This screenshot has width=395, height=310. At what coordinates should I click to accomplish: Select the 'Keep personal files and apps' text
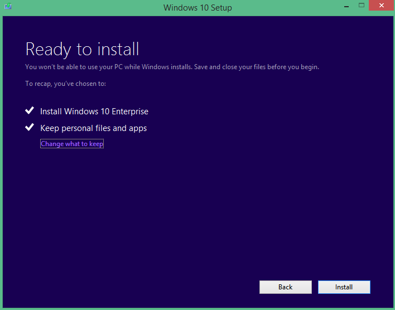[94, 128]
